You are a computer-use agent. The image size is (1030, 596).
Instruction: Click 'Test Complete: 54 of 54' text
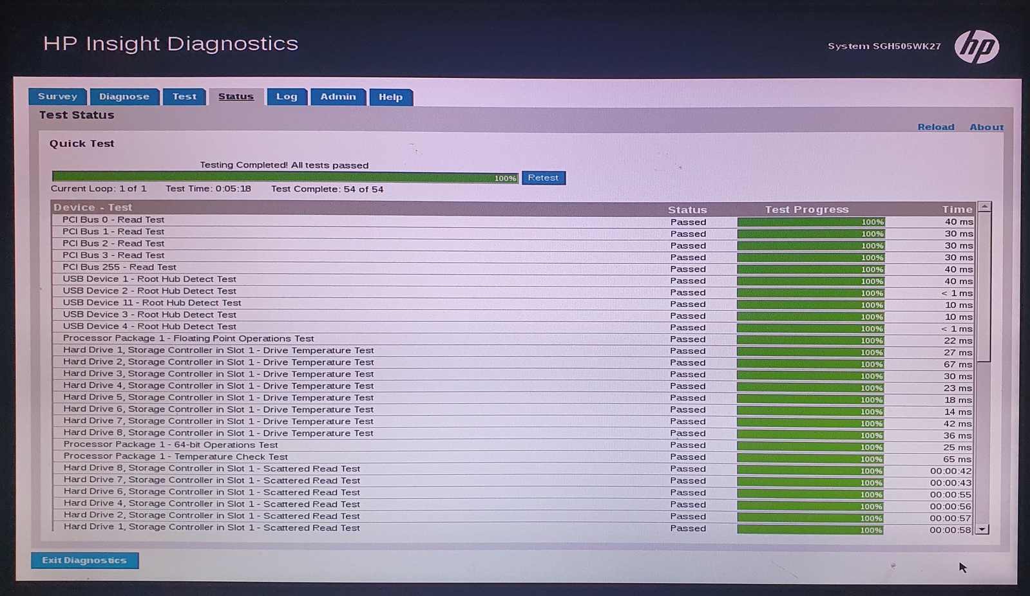[x=327, y=189]
